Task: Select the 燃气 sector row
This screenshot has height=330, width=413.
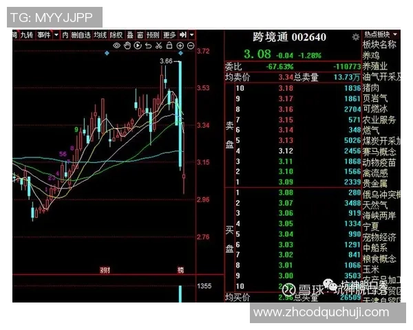Action: (x=371, y=130)
